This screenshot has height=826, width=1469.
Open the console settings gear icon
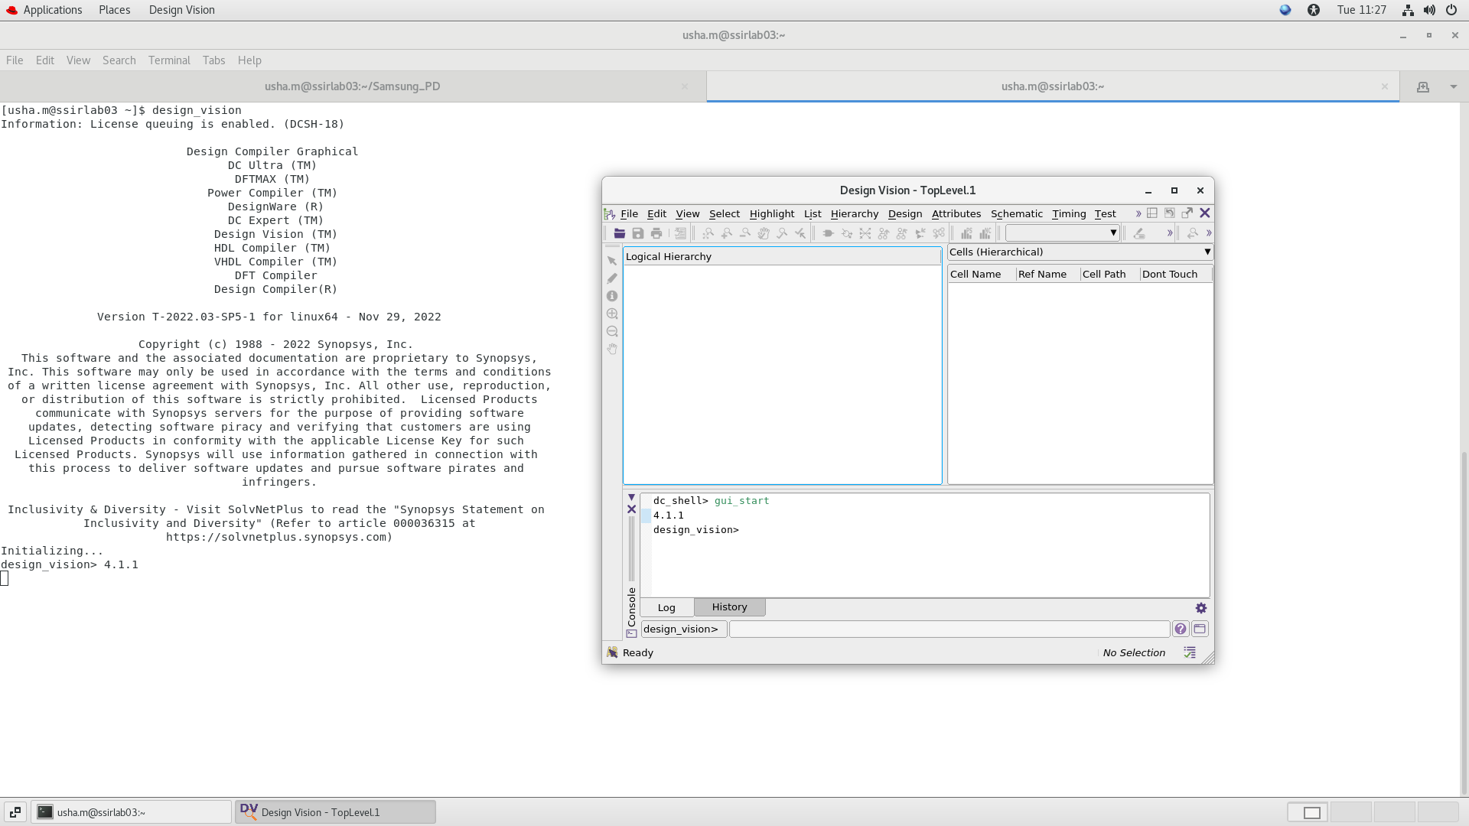click(x=1201, y=608)
